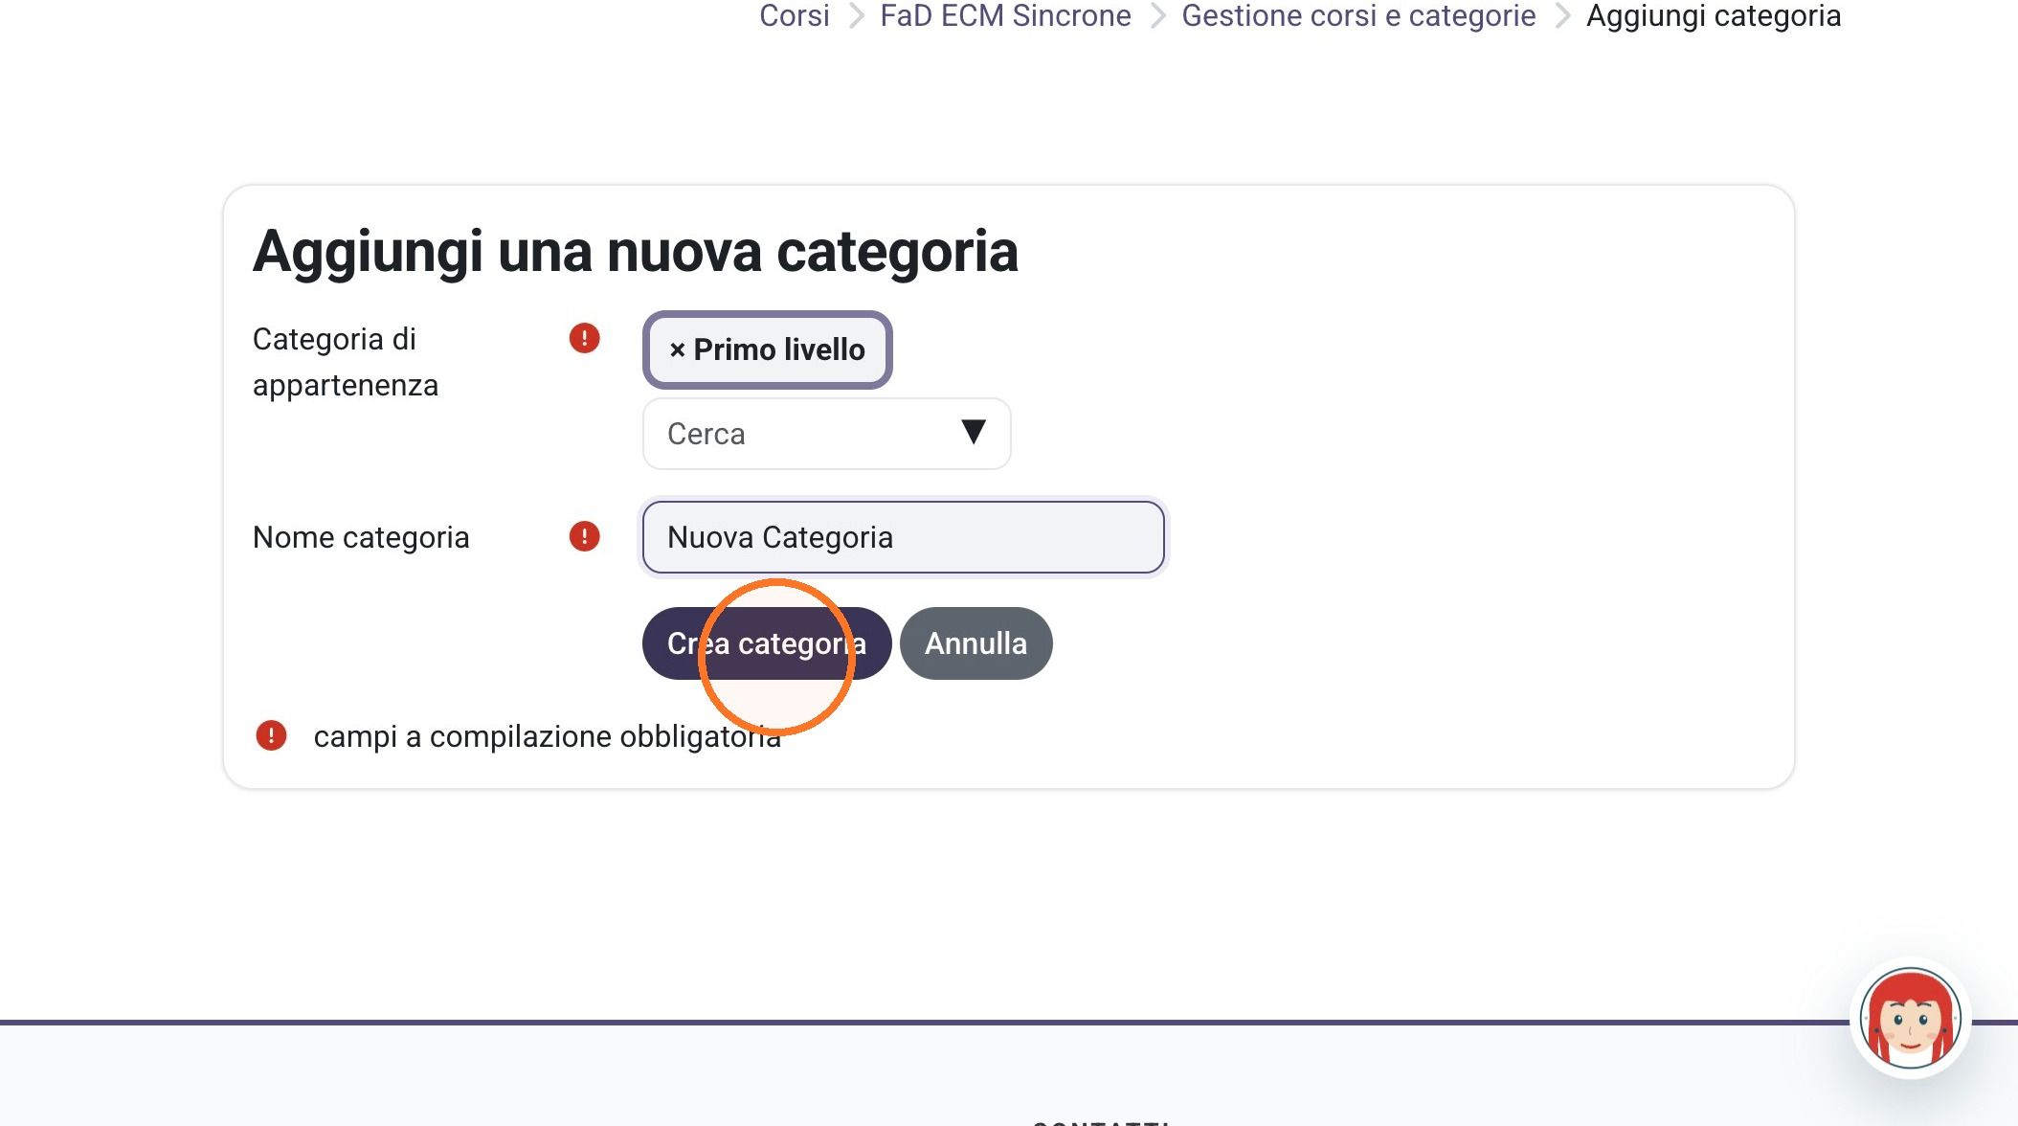Click required icon beside Categoria di appartenenza
This screenshot has height=1126, width=2018.
[x=584, y=338]
